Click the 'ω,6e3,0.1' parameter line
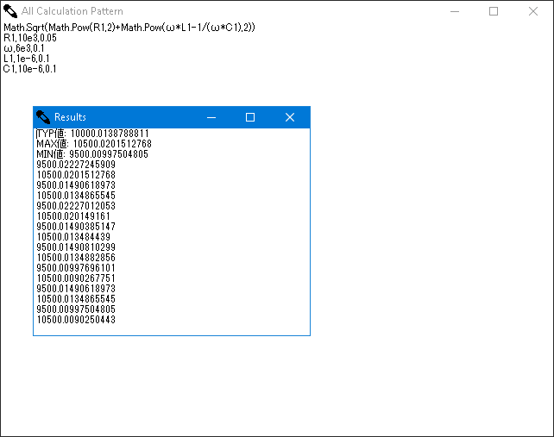The image size is (554, 437). [x=24, y=48]
